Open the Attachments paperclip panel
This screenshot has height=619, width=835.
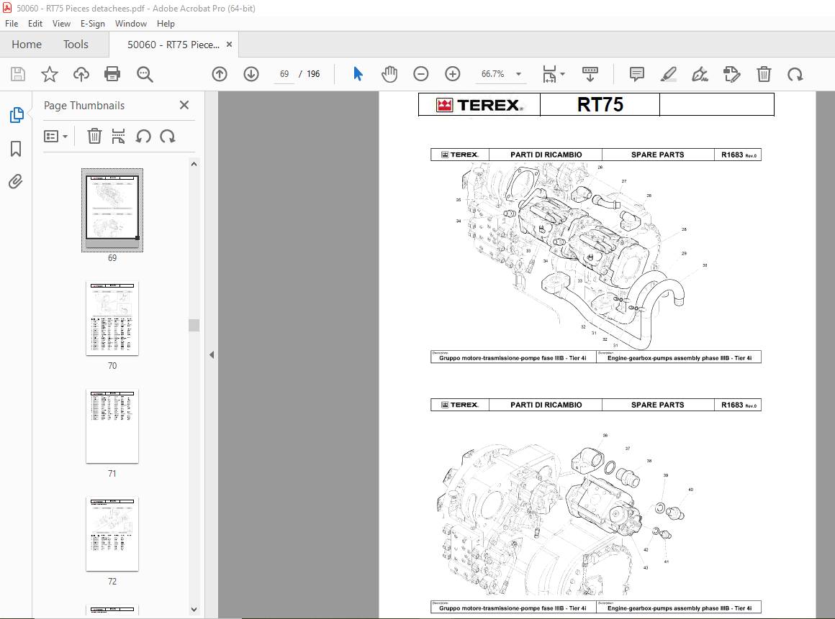pos(15,182)
